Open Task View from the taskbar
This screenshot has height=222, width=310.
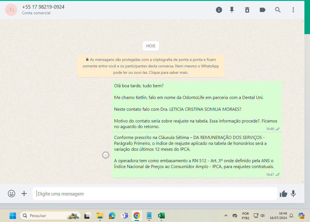[87, 216]
